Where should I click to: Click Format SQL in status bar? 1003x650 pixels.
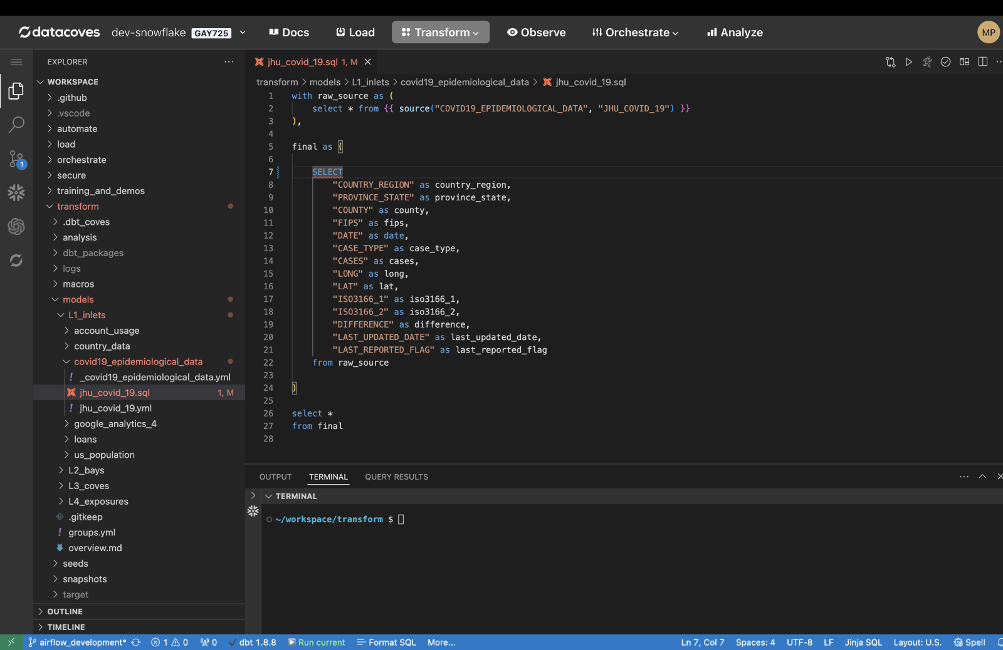(x=386, y=642)
